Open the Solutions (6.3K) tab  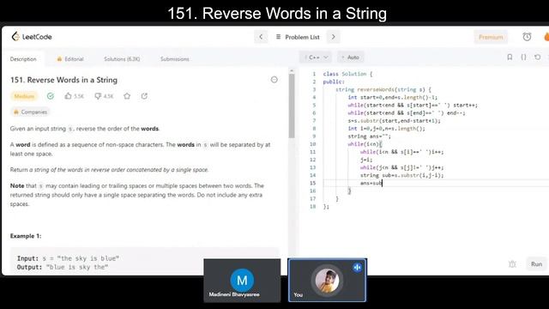(122, 59)
